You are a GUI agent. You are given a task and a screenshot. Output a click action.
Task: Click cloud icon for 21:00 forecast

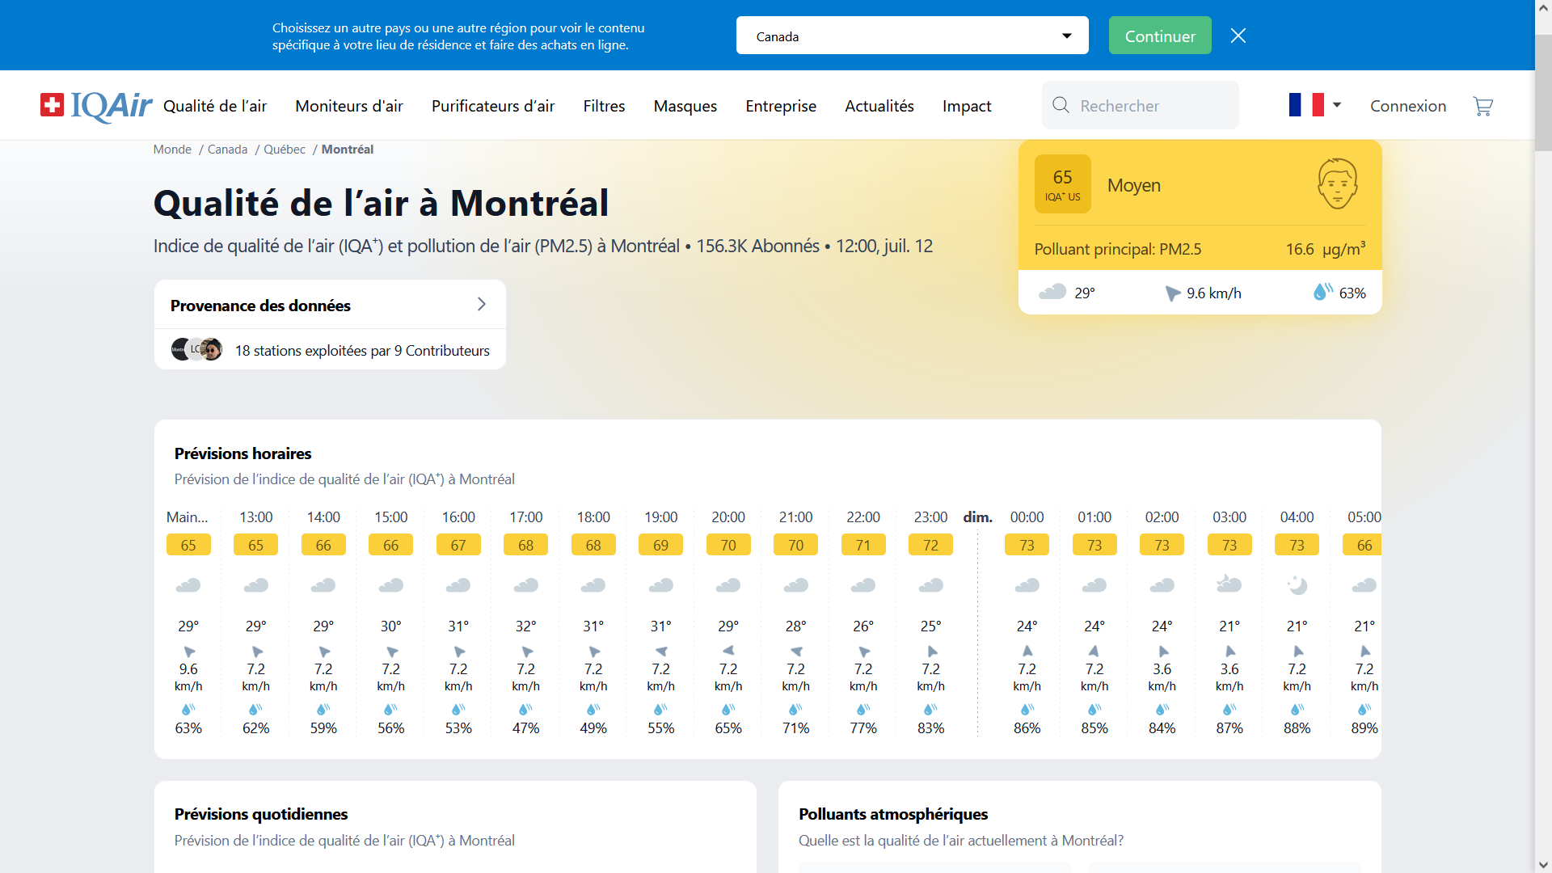coord(795,585)
